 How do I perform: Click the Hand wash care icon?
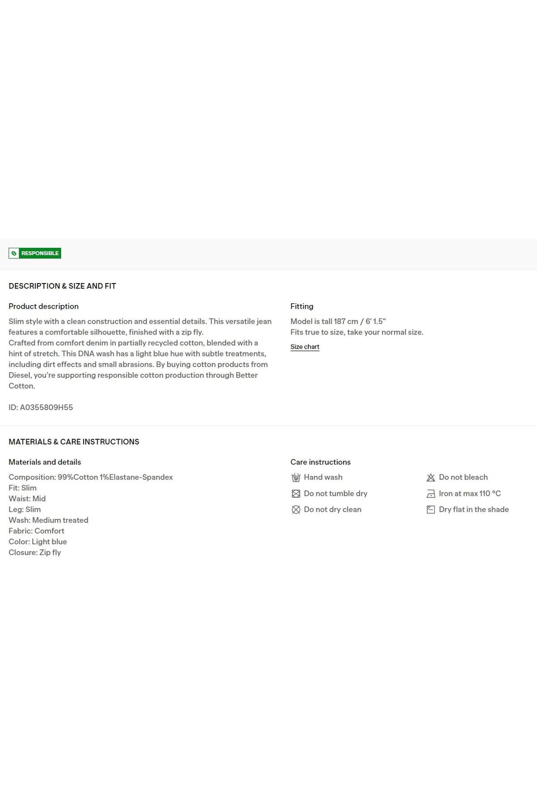pos(296,477)
